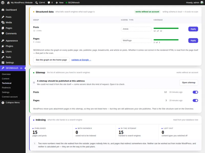The width and height of the screenshot is (205, 153).
Task: Click the Pages row label in Sitemap
Action: point(36,100)
